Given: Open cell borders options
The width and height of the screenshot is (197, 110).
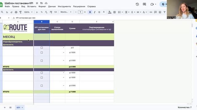Looking at the screenshot, I should click(x=115, y=12).
